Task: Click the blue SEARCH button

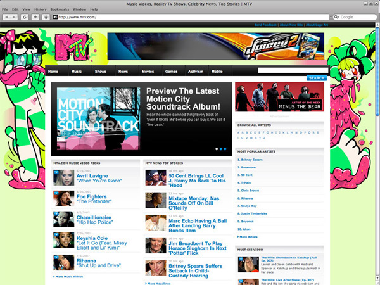Action: coord(316,78)
